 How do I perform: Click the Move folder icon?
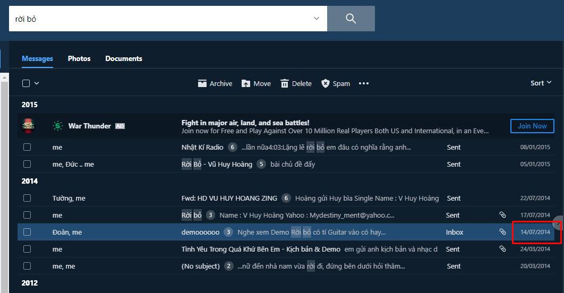pos(246,83)
